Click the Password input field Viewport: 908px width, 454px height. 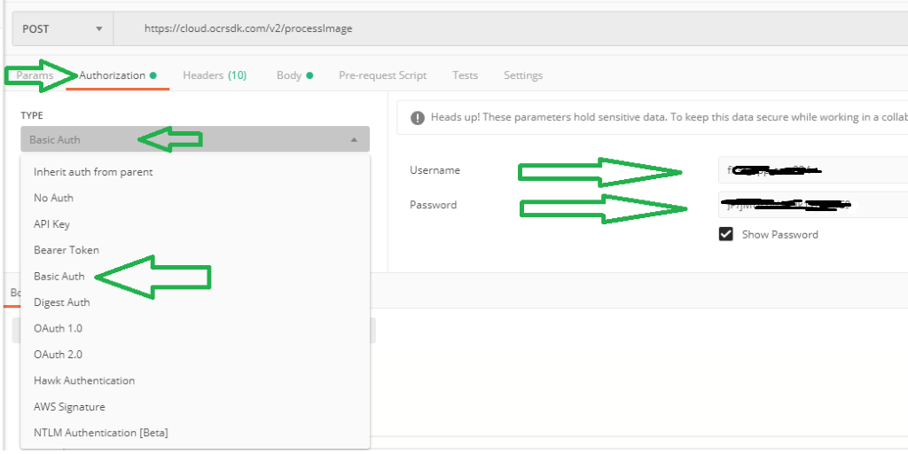click(813, 205)
